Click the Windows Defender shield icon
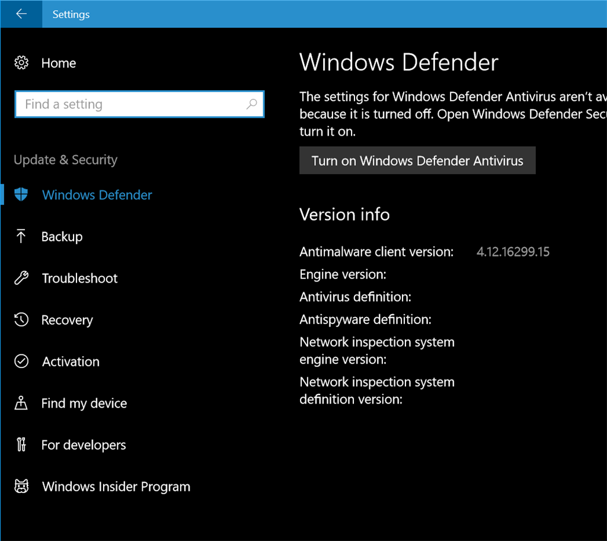Viewport: 607px width, 541px height. pos(21,194)
